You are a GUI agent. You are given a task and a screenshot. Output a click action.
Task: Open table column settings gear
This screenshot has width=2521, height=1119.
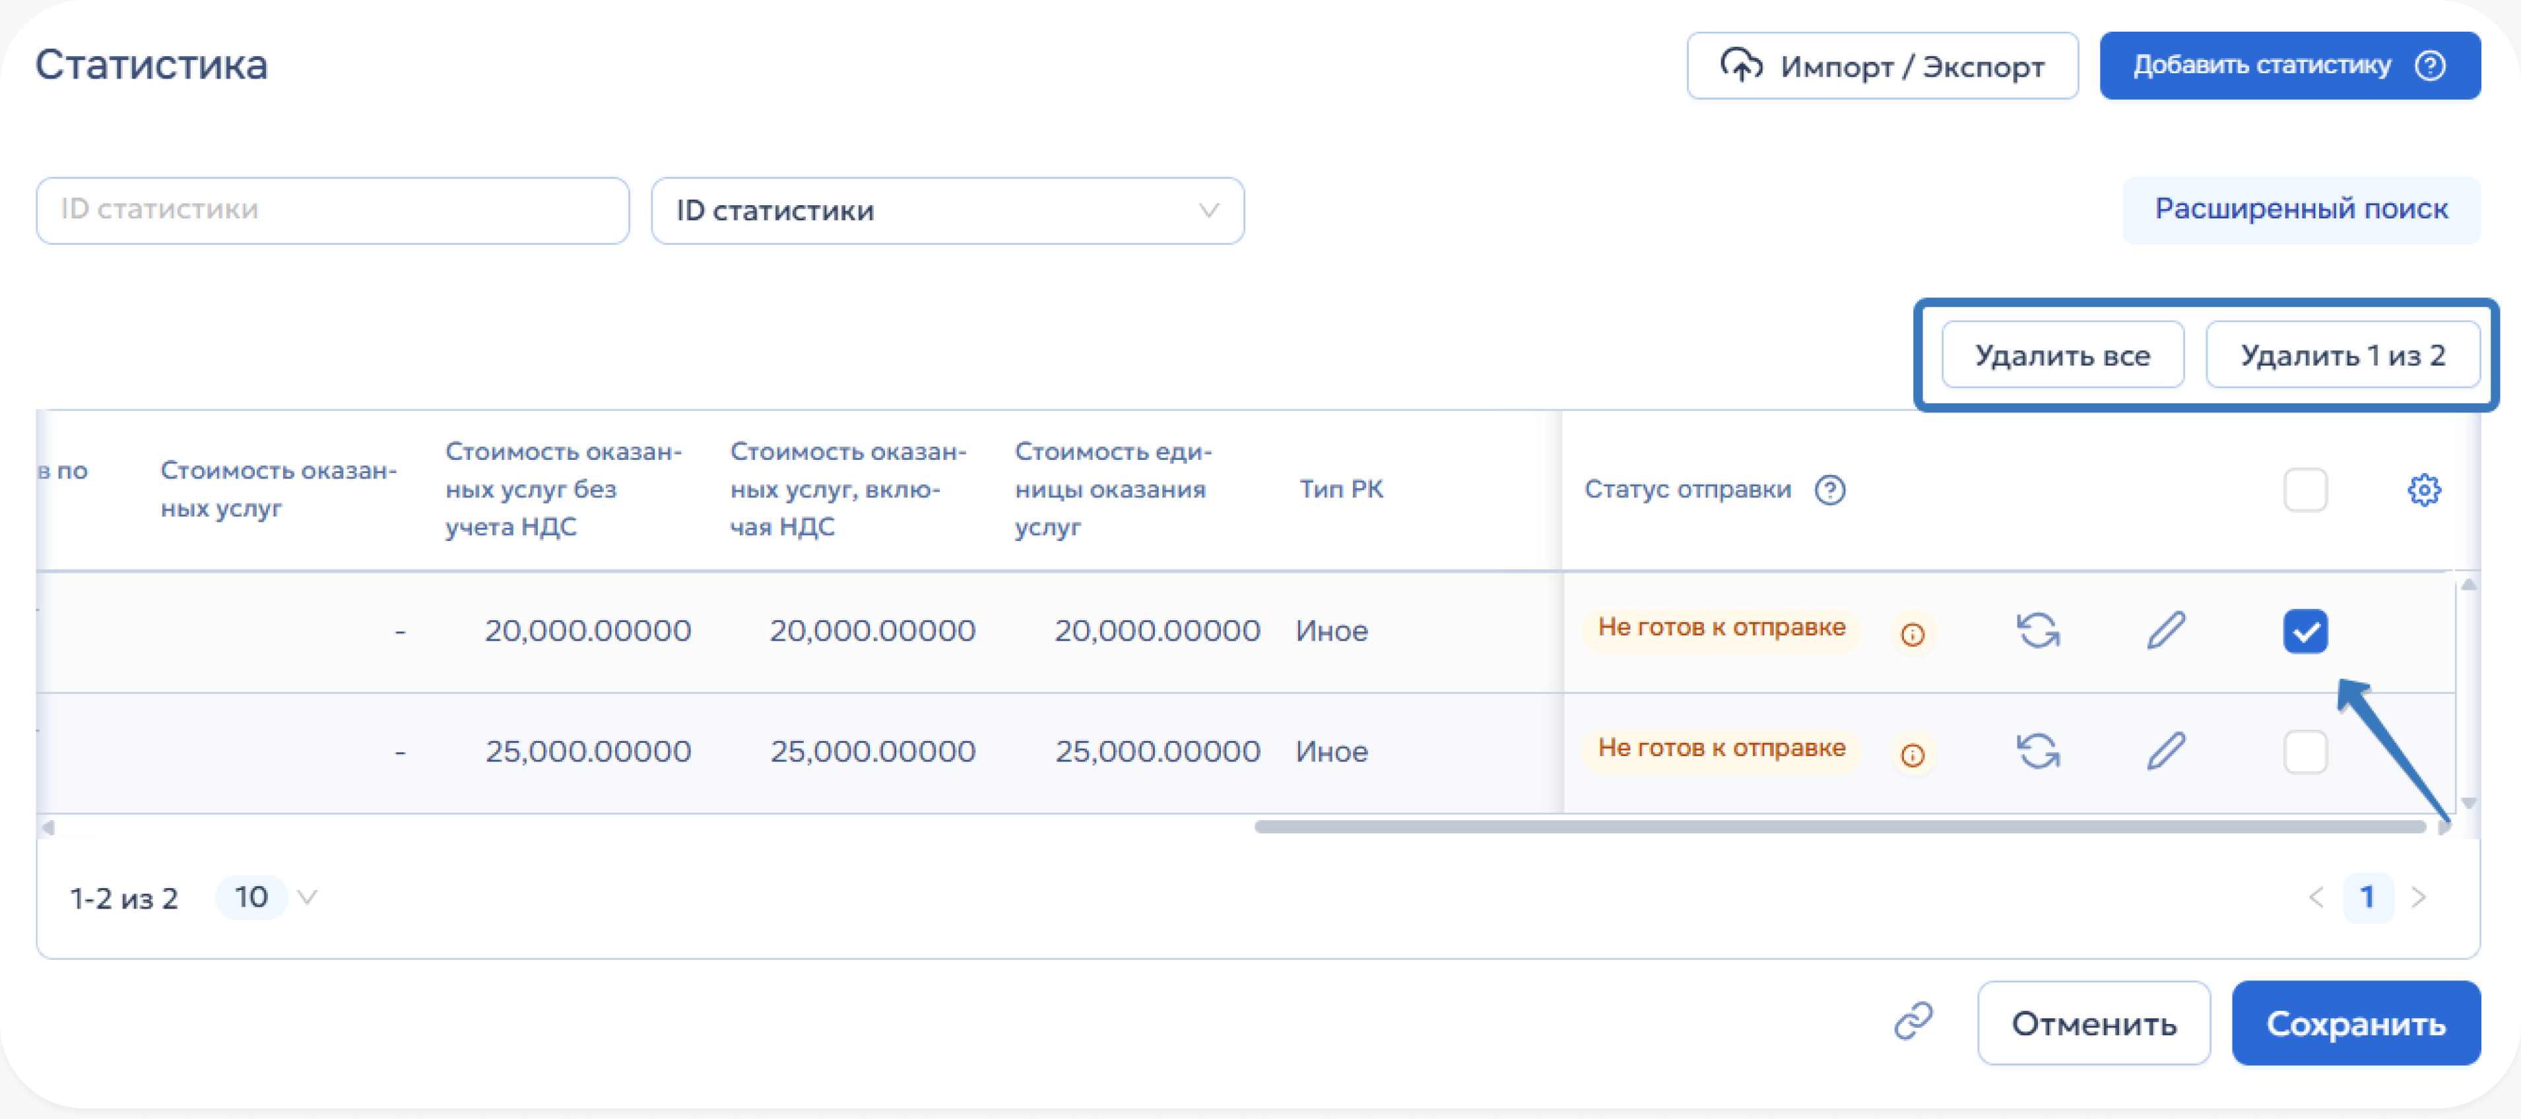tap(2423, 489)
